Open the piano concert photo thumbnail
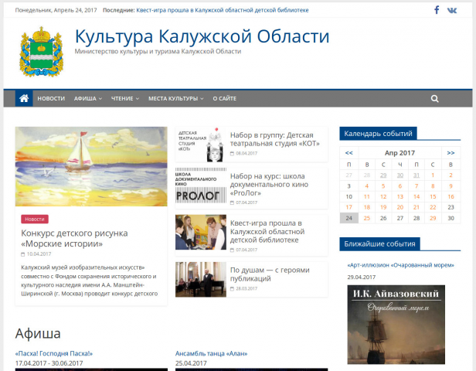Viewport: 476px width, 371px height. pyautogui.click(x=201, y=279)
